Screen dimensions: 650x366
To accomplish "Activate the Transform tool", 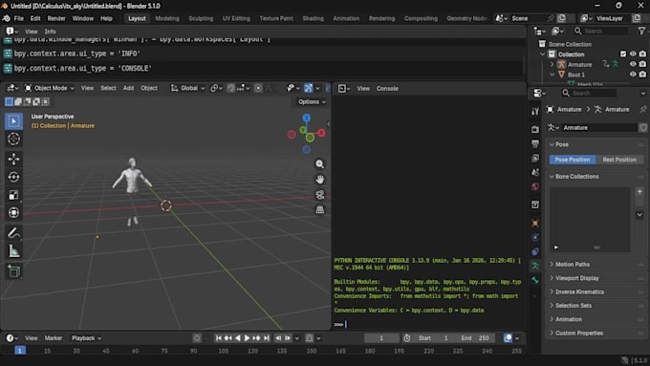I will coord(13,213).
